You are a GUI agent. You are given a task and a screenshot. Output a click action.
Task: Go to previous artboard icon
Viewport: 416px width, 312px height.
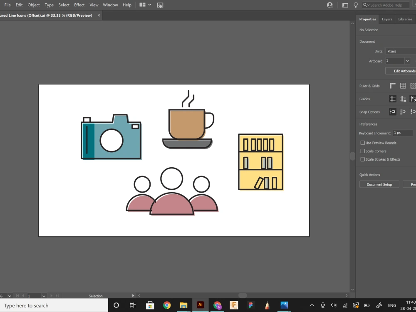[x=23, y=295]
